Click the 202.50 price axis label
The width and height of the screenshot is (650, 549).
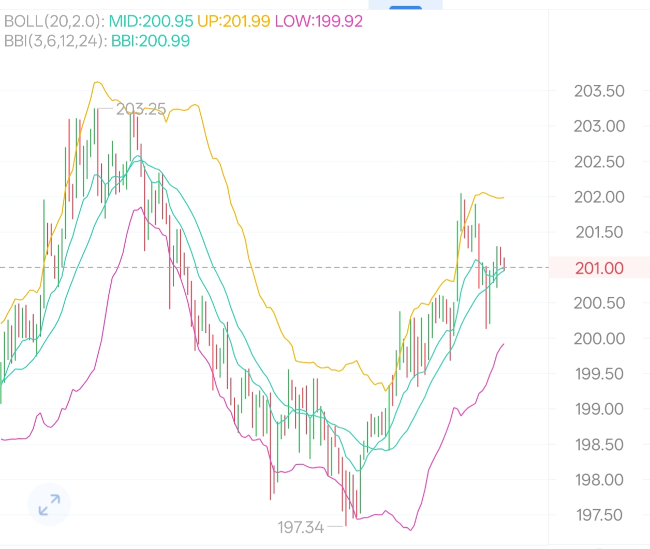(599, 162)
